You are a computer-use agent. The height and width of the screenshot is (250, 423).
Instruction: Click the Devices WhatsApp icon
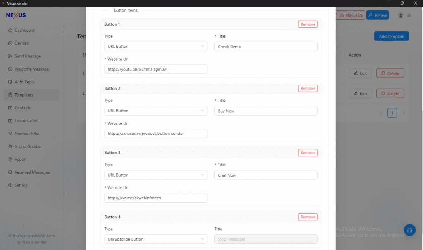point(10,43)
